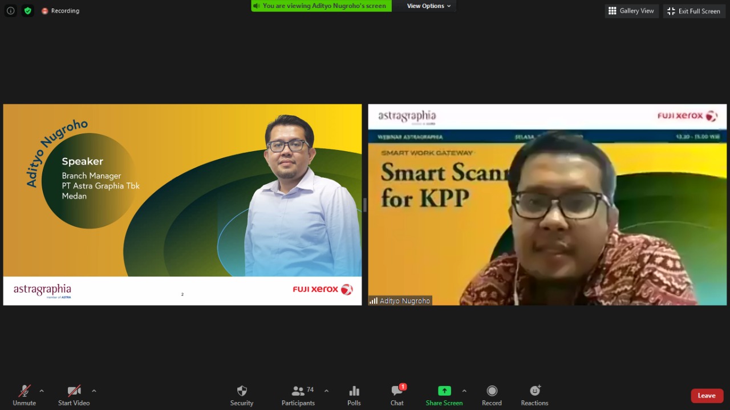This screenshot has height=410, width=730.
Task: Open Reactions emoji menu
Action: click(x=534, y=395)
